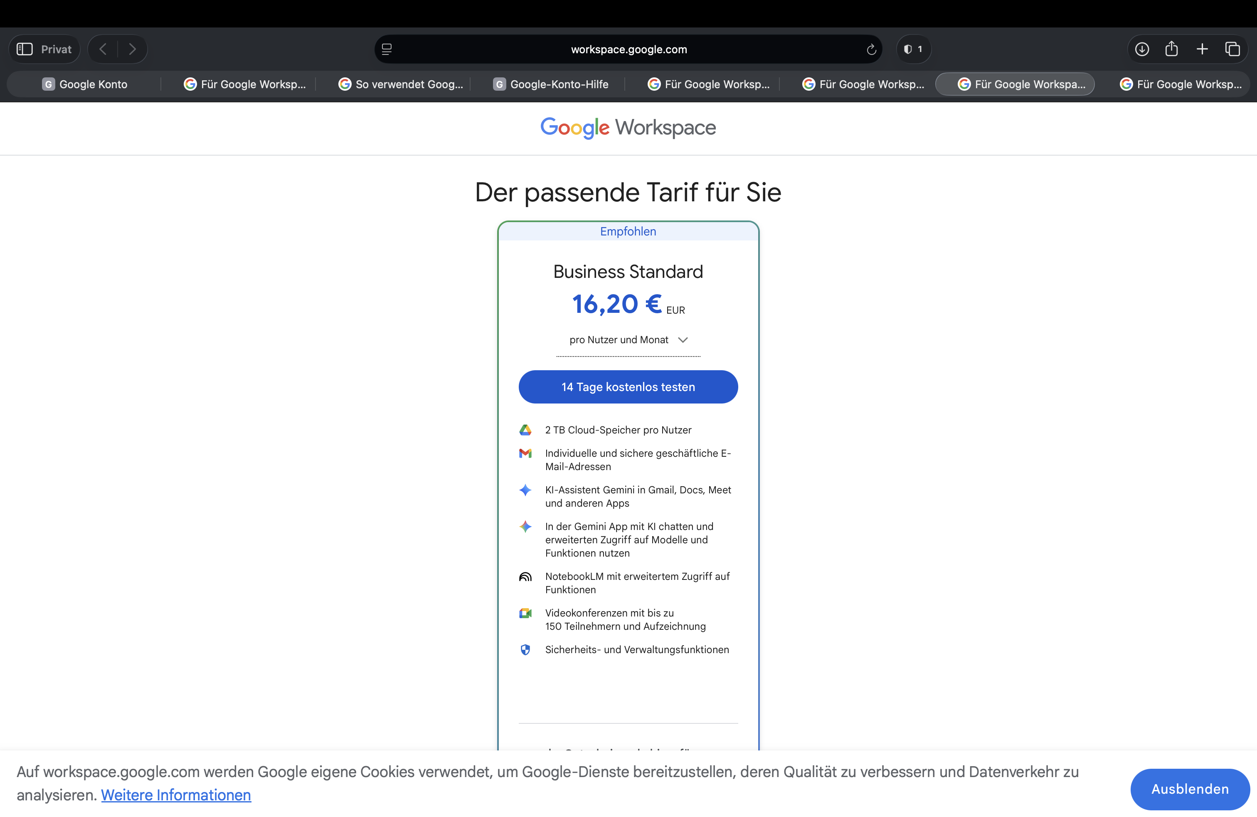
Task: Toggle the Safari sidebar icon
Action: tap(24, 49)
